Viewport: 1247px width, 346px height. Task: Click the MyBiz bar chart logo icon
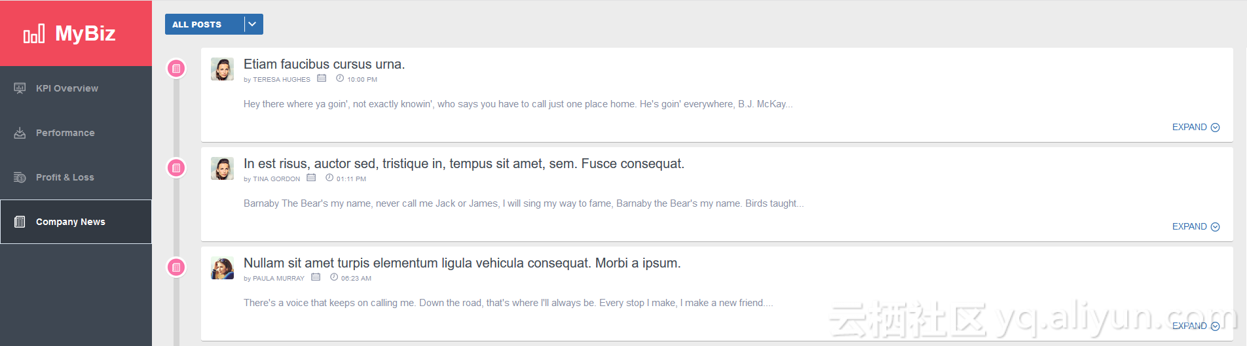pos(34,33)
